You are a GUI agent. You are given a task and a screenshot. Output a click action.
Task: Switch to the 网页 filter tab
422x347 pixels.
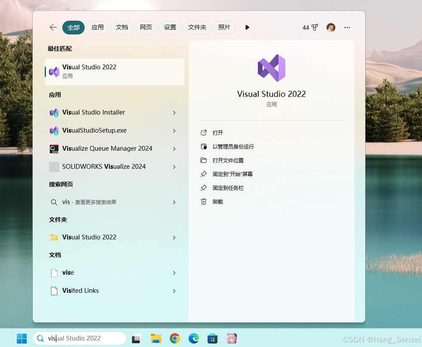tap(146, 28)
